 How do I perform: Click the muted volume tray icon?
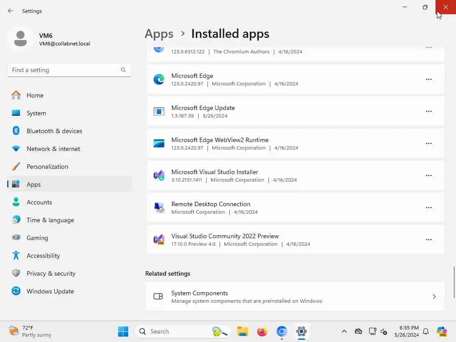click(384, 331)
